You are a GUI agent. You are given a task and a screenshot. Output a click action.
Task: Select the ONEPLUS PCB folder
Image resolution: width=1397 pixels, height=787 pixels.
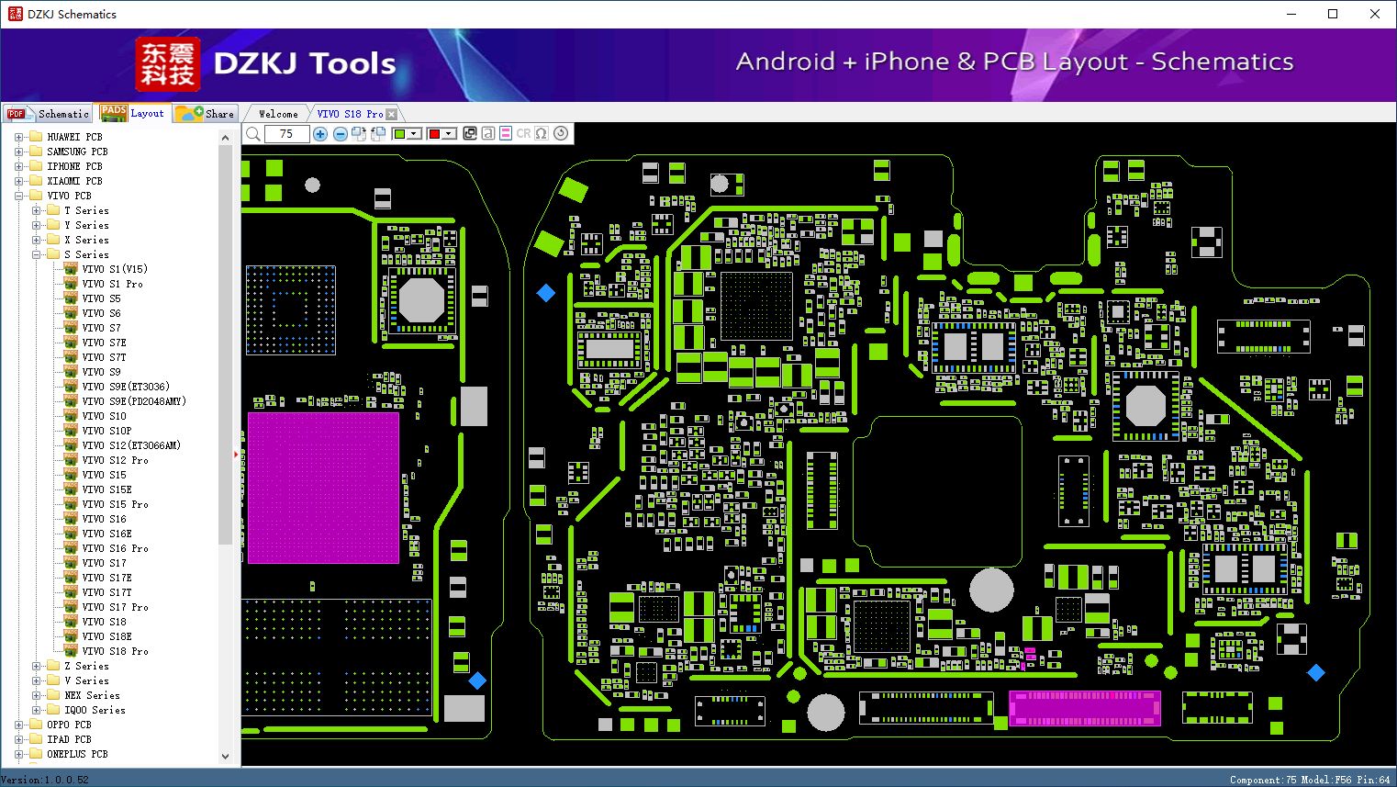[77, 754]
